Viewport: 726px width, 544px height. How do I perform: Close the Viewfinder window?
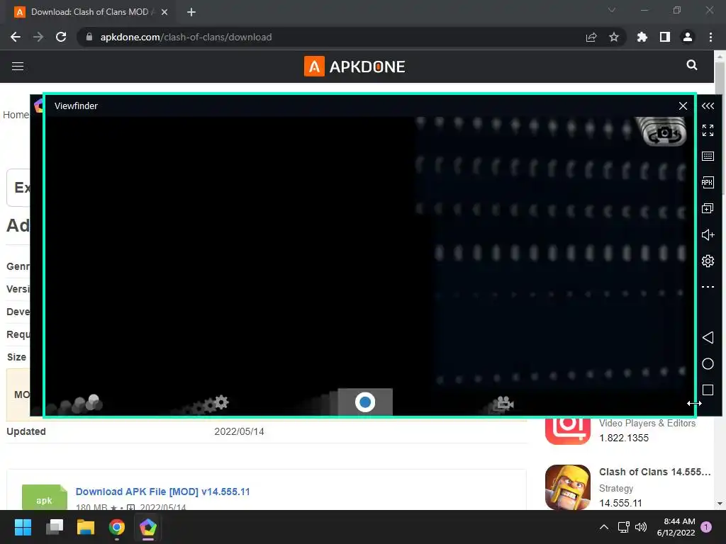click(x=683, y=106)
